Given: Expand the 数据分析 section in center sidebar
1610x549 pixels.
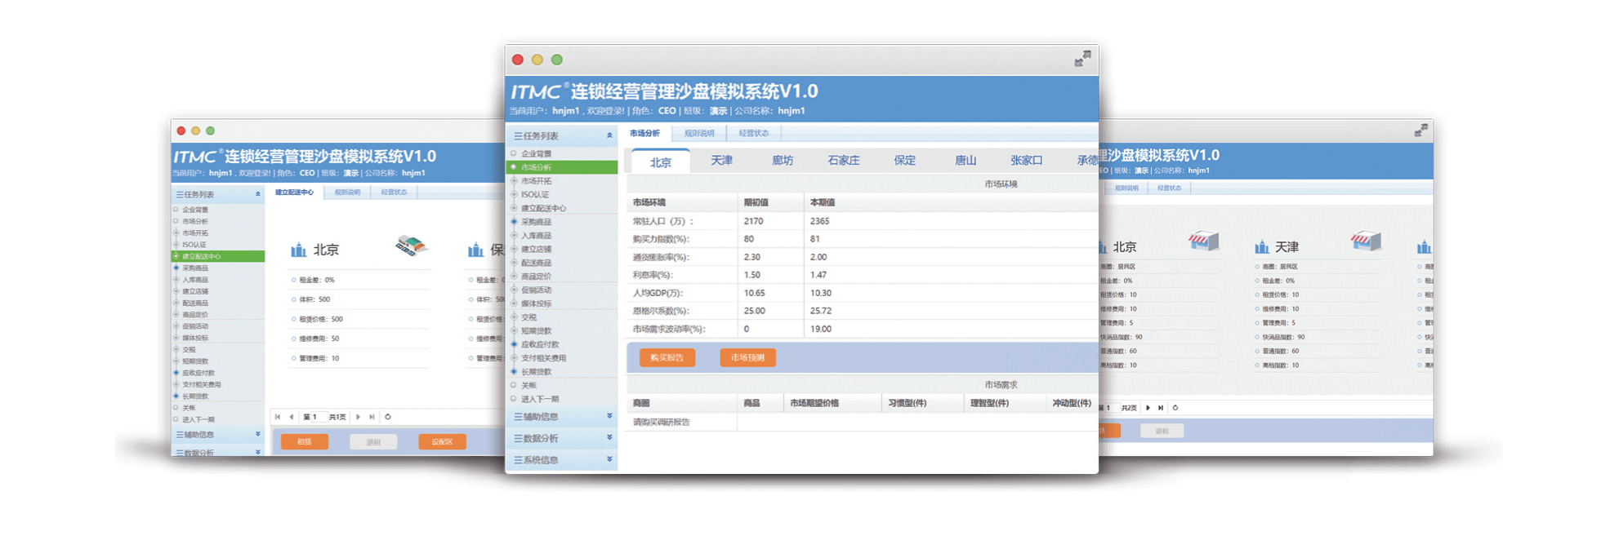Looking at the screenshot, I should click(609, 438).
